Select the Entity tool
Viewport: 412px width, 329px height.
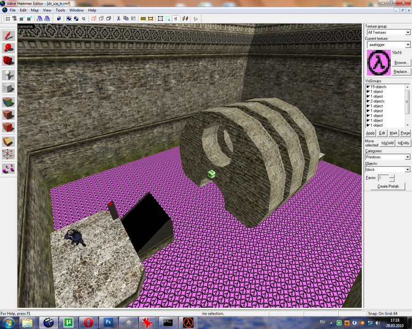(8, 75)
